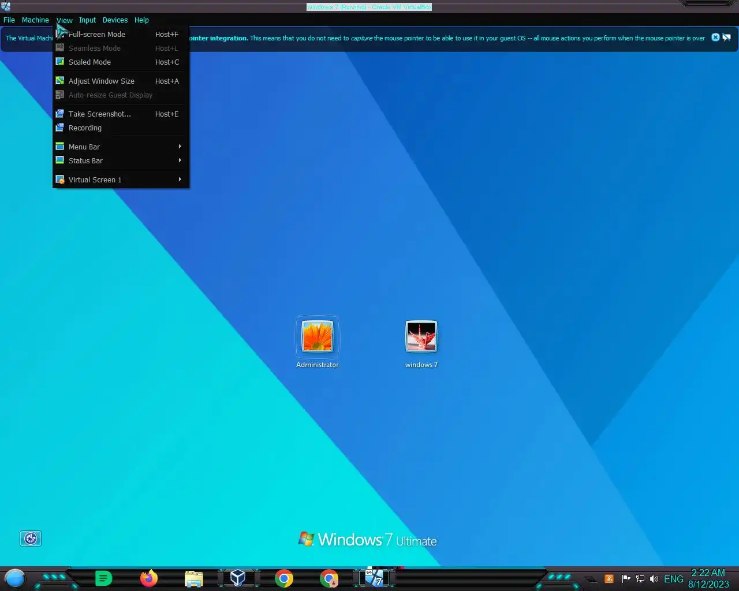Open the Ease of Access button

tap(31, 538)
